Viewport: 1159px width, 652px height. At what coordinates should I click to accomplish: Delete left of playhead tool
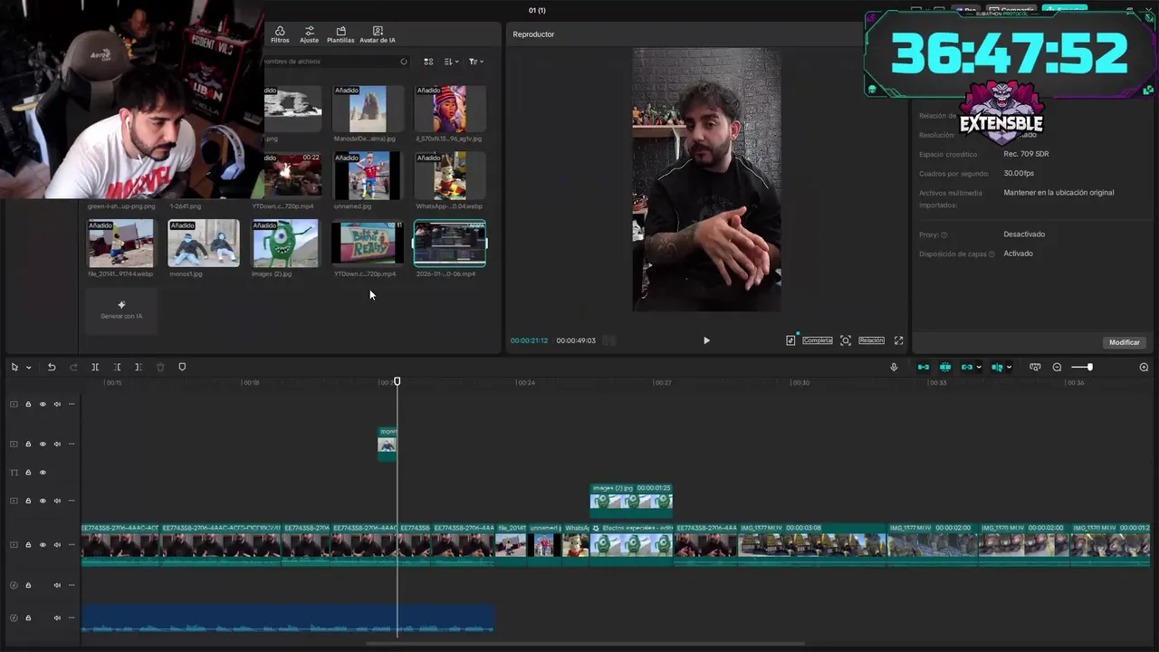point(117,367)
